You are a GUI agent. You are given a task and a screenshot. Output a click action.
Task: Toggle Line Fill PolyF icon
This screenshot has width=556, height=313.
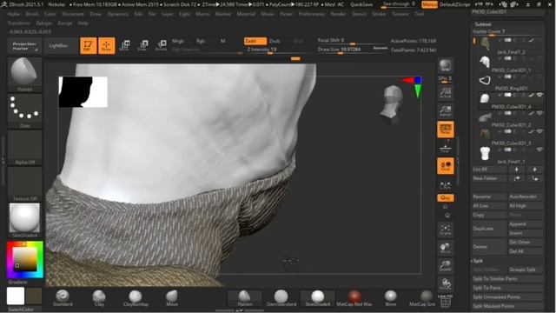point(446,302)
